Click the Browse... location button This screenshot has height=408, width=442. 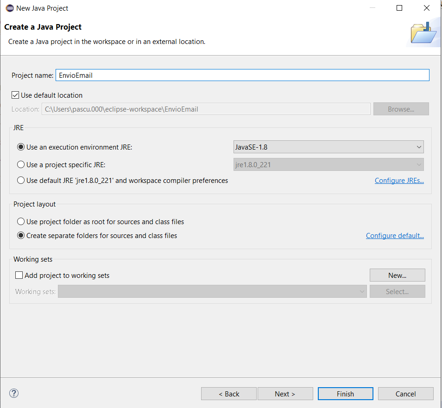(401, 109)
